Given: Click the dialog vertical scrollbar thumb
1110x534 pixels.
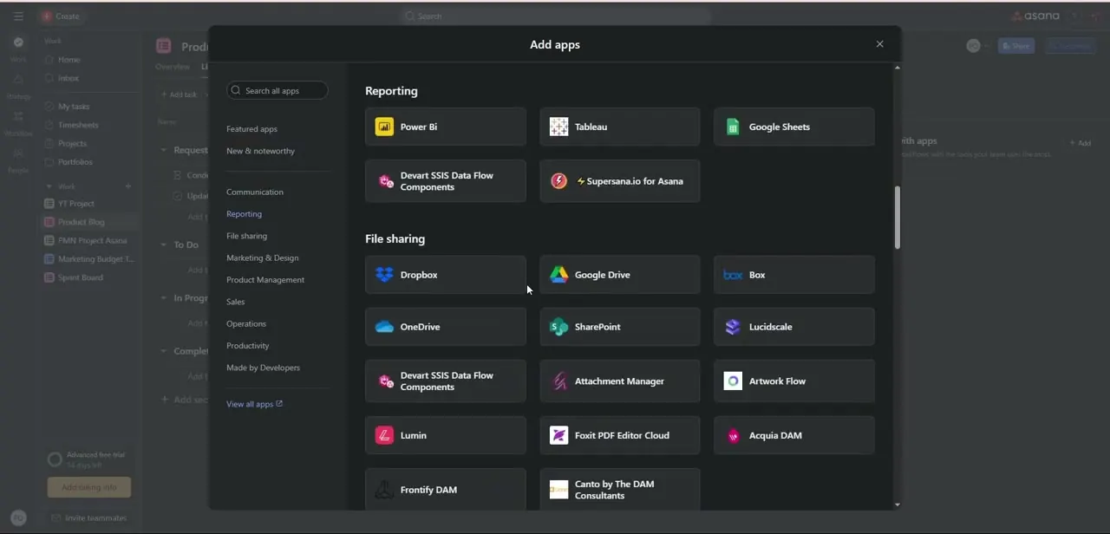Looking at the screenshot, I should pyautogui.click(x=897, y=218).
